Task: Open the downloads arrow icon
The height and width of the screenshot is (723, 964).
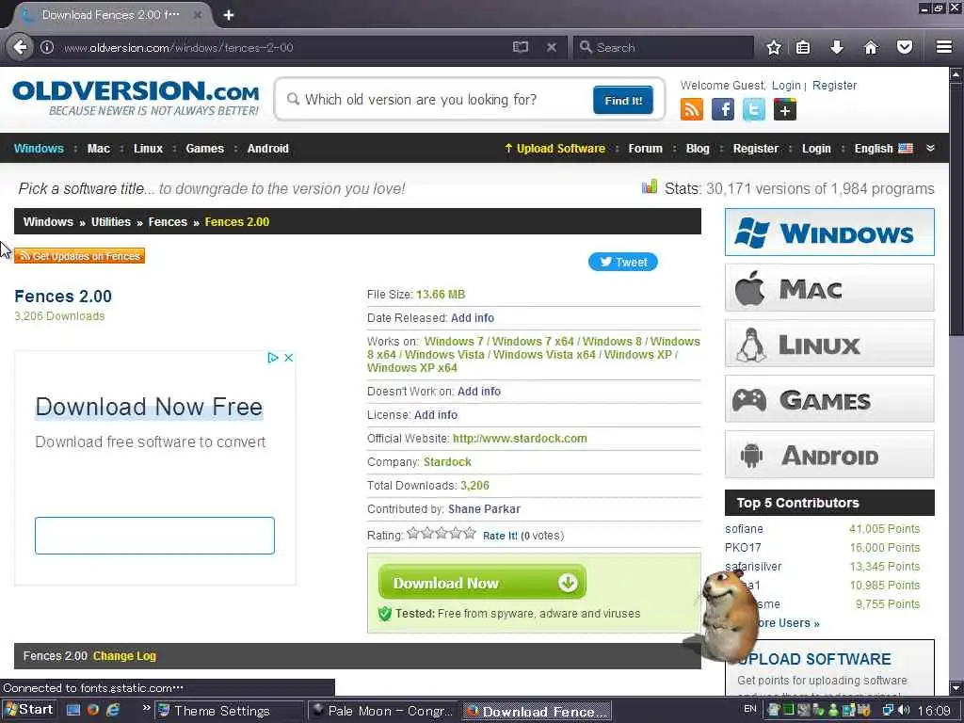Action: (837, 47)
